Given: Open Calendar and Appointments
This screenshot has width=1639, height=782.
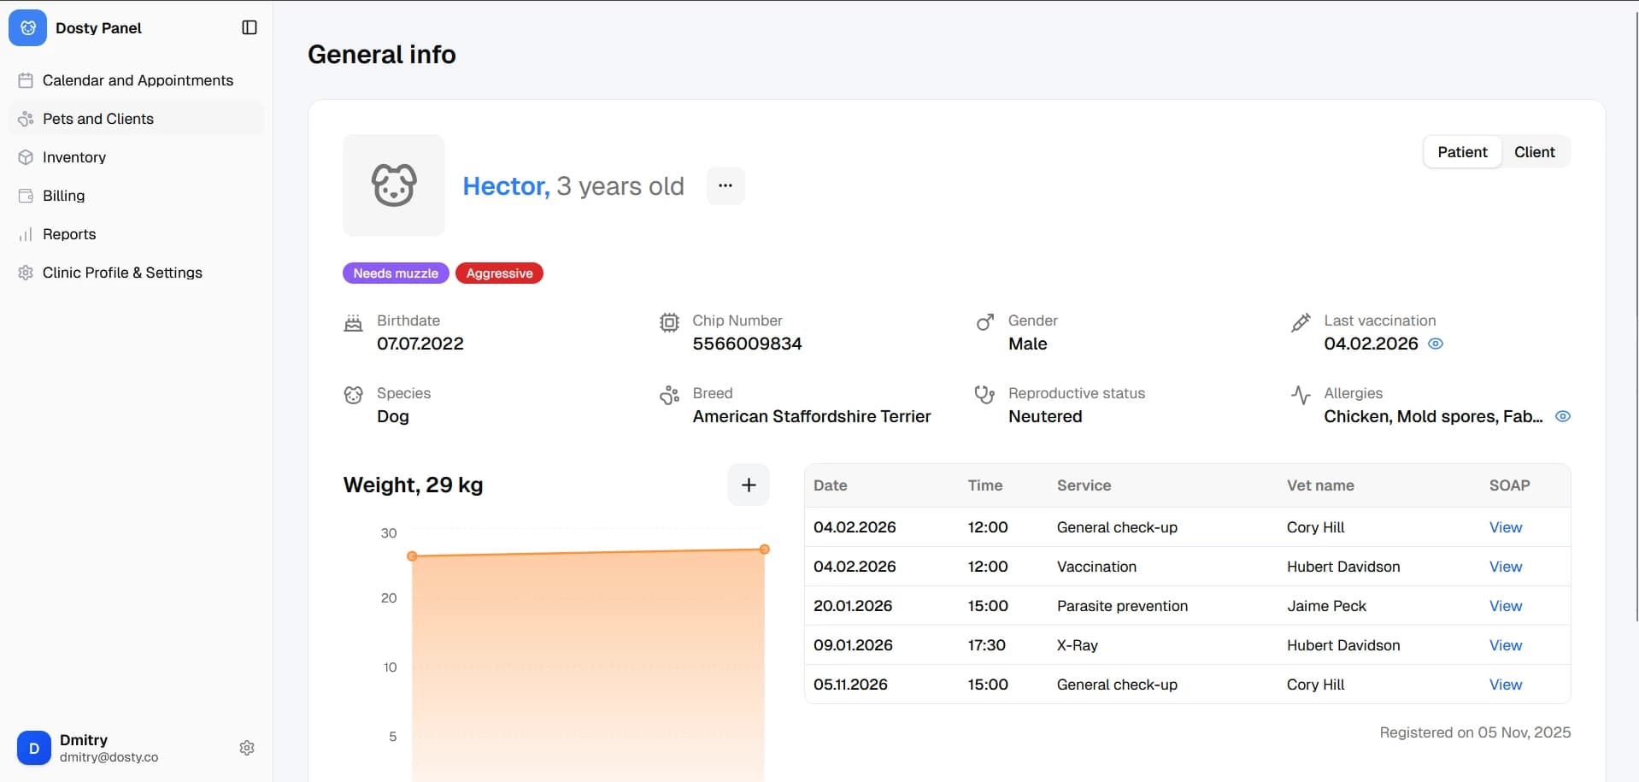Looking at the screenshot, I should pyautogui.click(x=138, y=80).
